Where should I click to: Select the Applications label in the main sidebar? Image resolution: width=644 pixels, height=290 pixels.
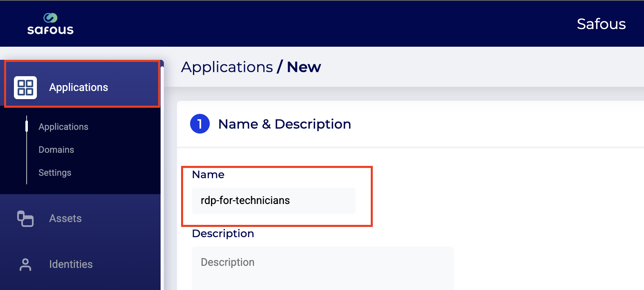pyautogui.click(x=79, y=88)
